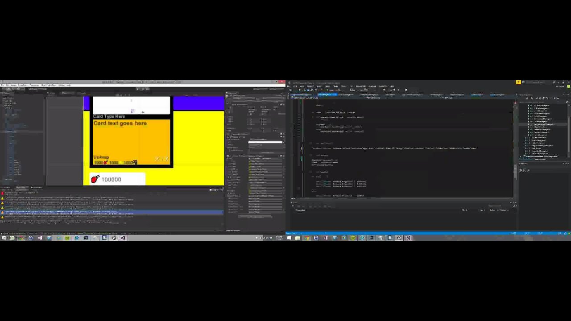571x321 pixels.
Task: Switch to Unity's Inspector tab
Action: pyautogui.click(x=232, y=93)
